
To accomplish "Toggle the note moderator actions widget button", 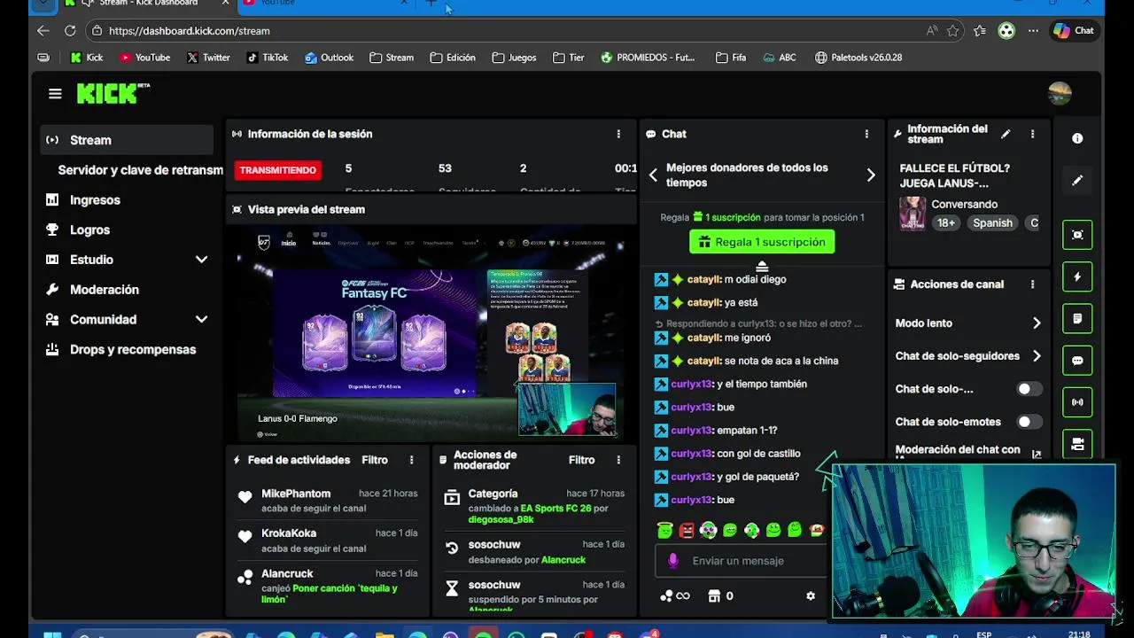I will [1077, 318].
